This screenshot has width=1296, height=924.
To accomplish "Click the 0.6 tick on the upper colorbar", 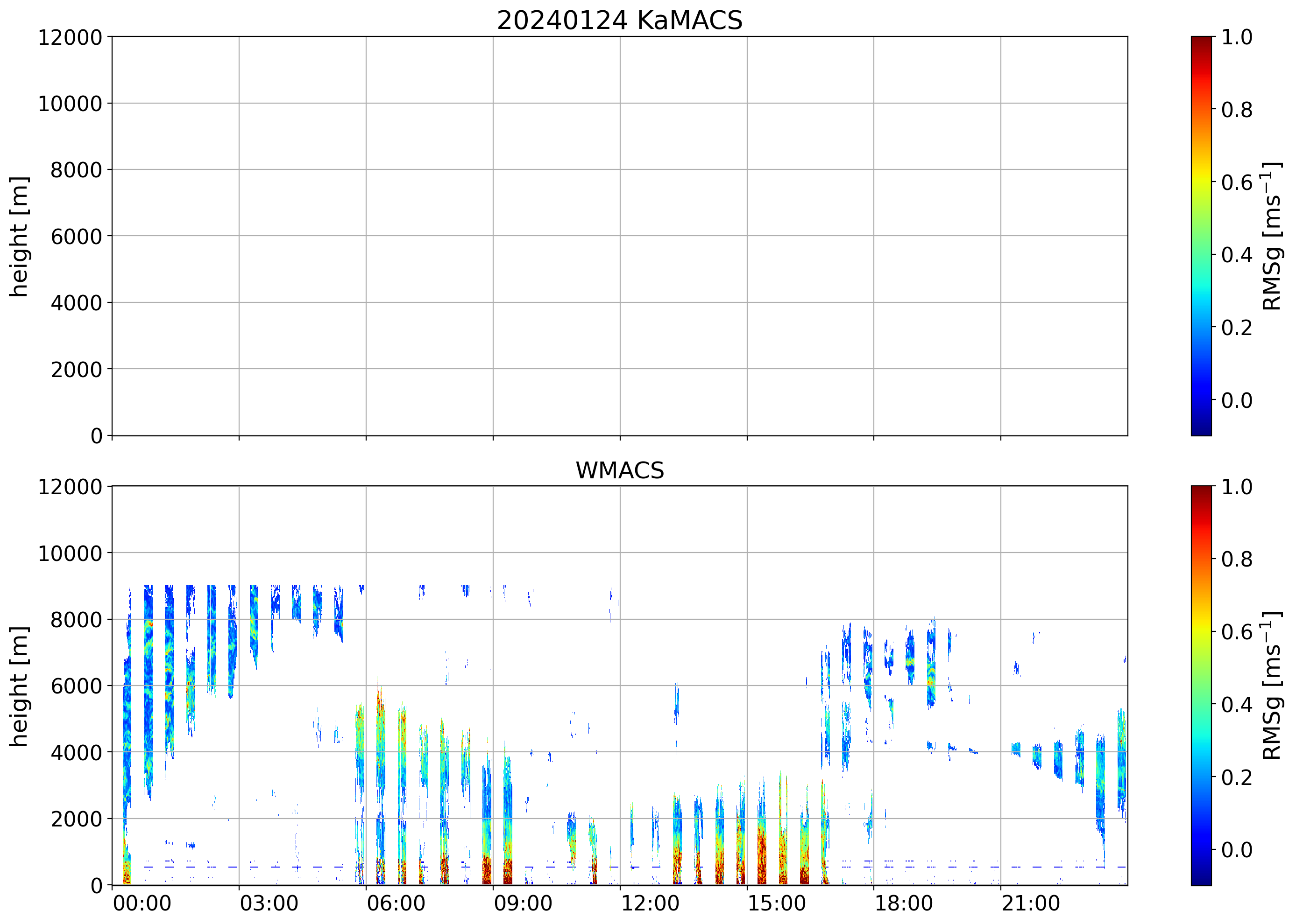I will [1236, 182].
